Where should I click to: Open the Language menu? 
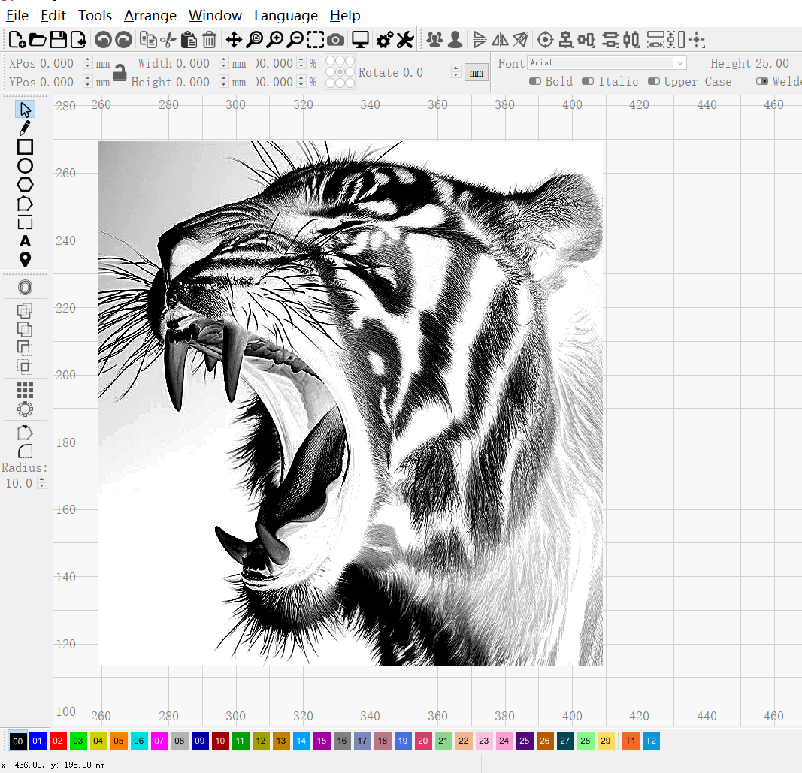286,15
